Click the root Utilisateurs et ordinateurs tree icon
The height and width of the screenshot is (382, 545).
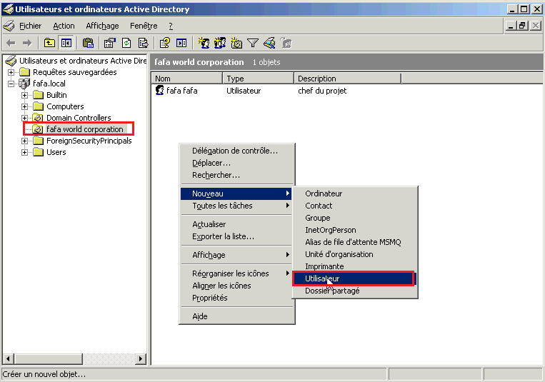click(11, 61)
